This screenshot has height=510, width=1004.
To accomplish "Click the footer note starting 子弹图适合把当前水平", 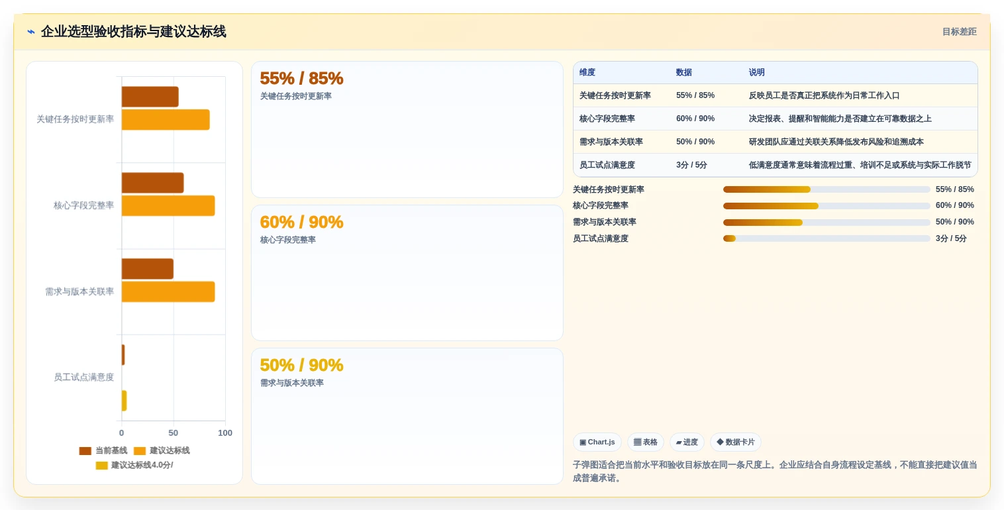I will 775,471.
